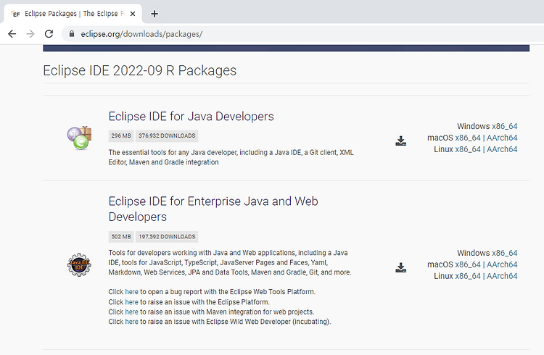Reload the page with refresh icon
The height and width of the screenshot is (355, 544).
pyautogui.click(x=49, y=33)
